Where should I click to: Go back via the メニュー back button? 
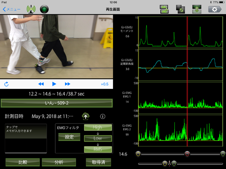coord(12,9)
